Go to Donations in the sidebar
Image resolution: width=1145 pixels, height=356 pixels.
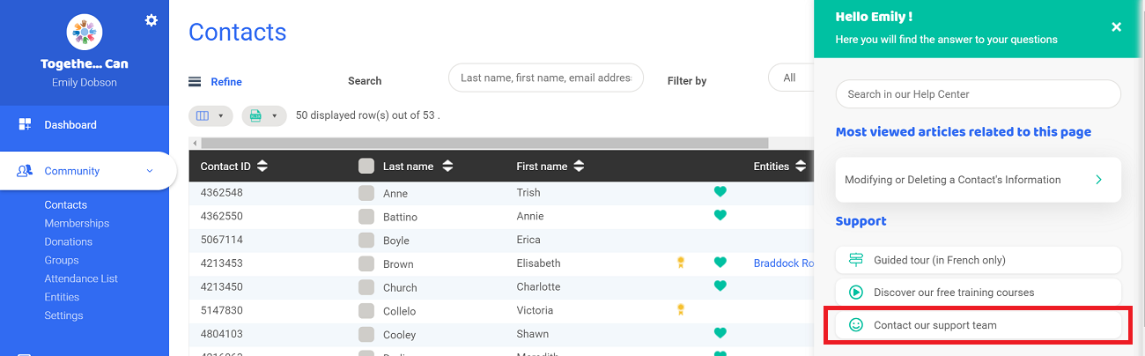click(x=68, y=241)
